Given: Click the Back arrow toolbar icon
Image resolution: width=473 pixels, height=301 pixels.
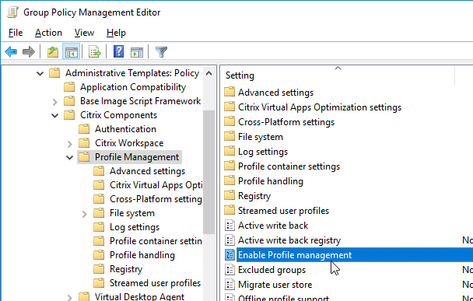Looking at the screenshot, I should [x=11, y=52].
